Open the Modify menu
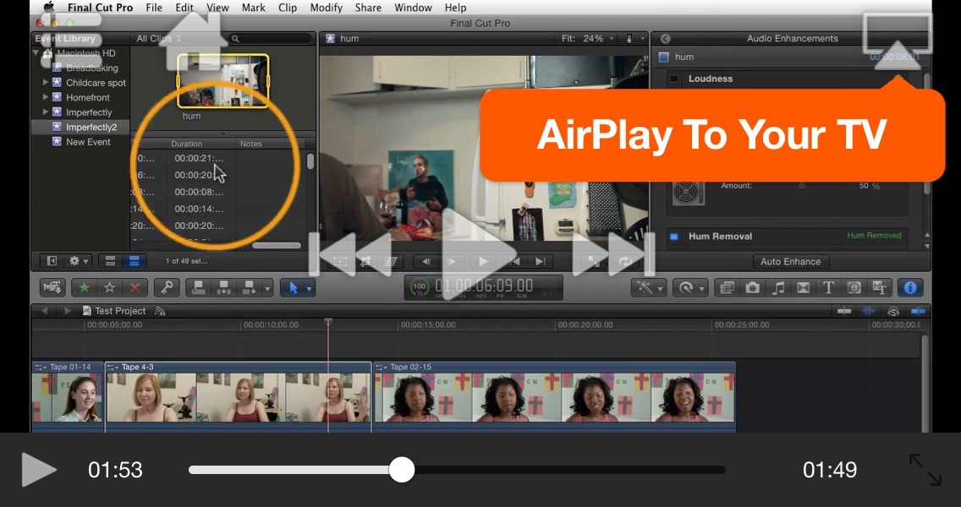The image size is (961, 507). coord(327,8)
